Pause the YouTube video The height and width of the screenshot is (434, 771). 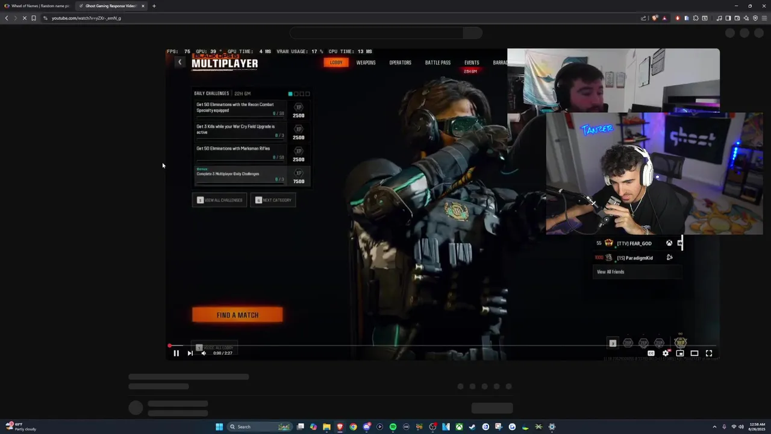coord(176,353)
